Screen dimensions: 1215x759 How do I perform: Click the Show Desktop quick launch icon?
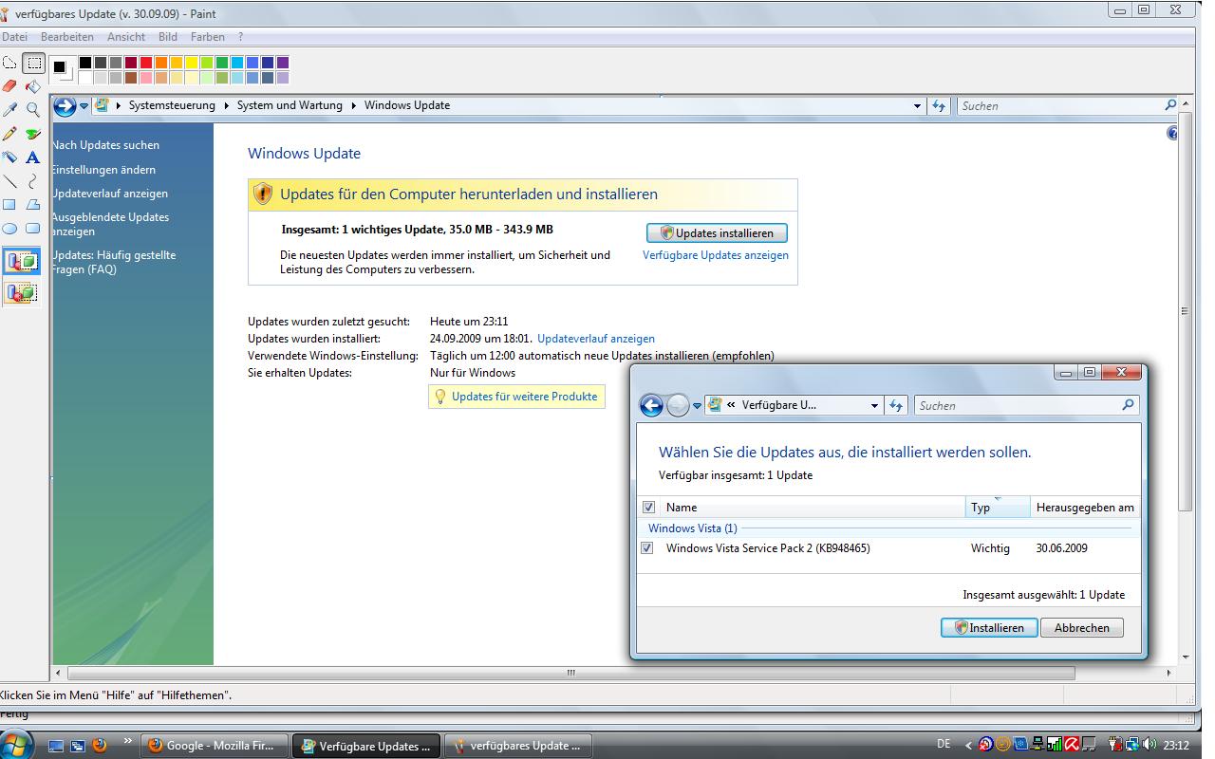click(57, 746)
